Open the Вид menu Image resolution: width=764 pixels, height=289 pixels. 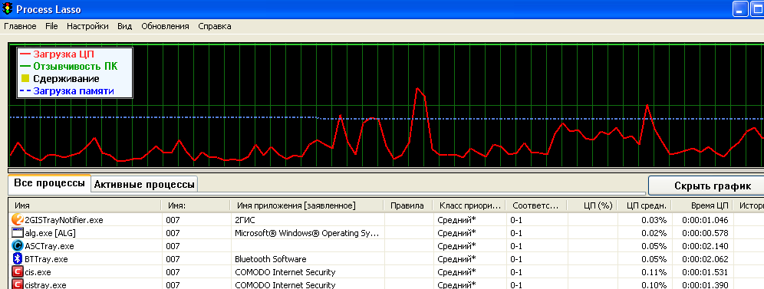[125, 26]
